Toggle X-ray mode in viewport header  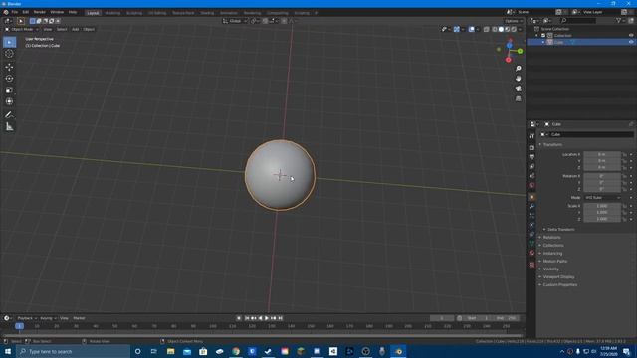click(x=487, y=29)
